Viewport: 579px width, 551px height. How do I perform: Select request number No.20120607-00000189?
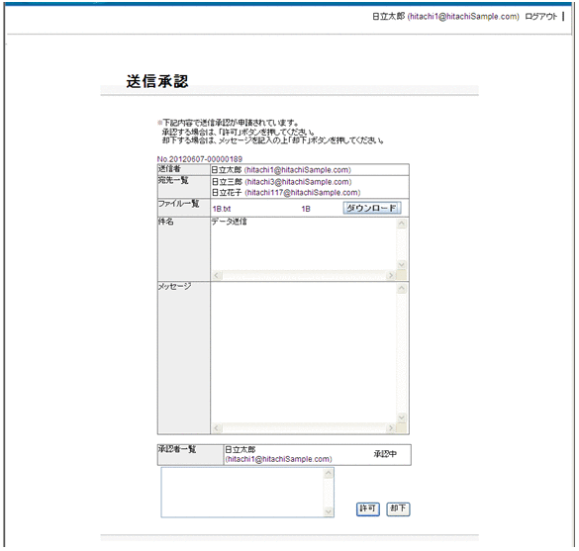click(200, 159)
